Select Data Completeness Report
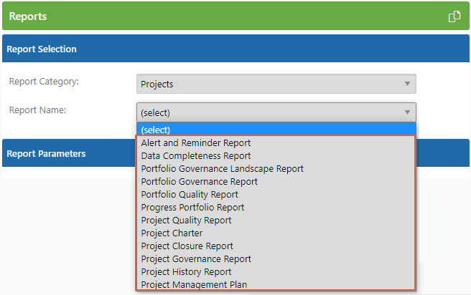Viewport: 471px width, 295px height. click(276, 156)
